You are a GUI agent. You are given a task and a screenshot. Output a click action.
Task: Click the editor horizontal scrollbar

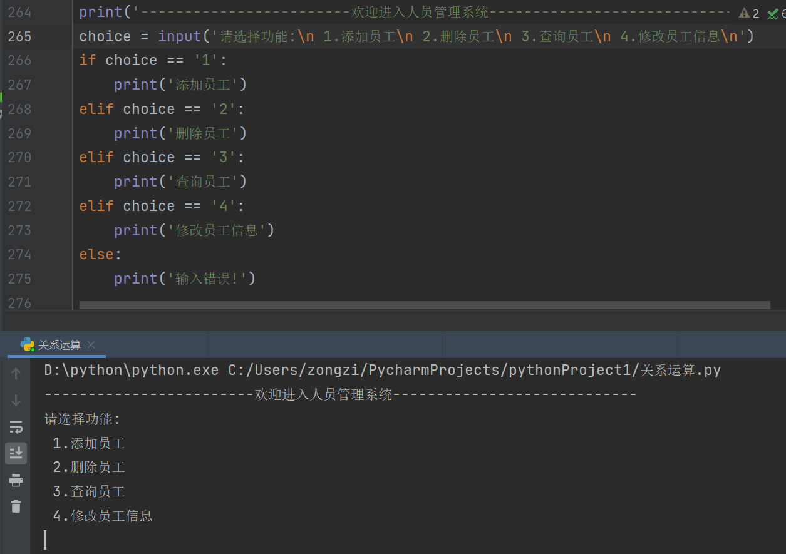(x=425, y=305)
